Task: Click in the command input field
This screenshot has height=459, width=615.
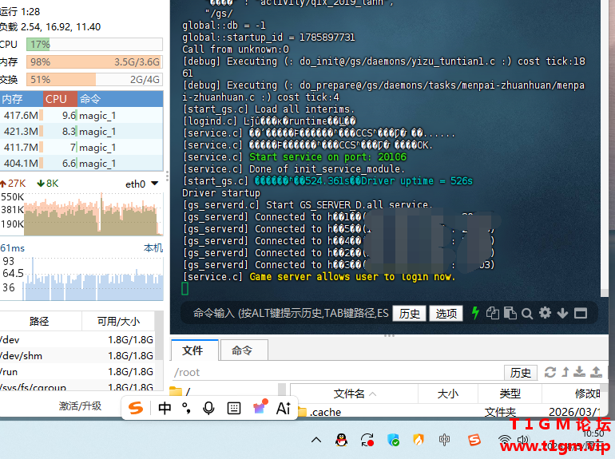Action: pyautogui.click(x=291, y=313)
